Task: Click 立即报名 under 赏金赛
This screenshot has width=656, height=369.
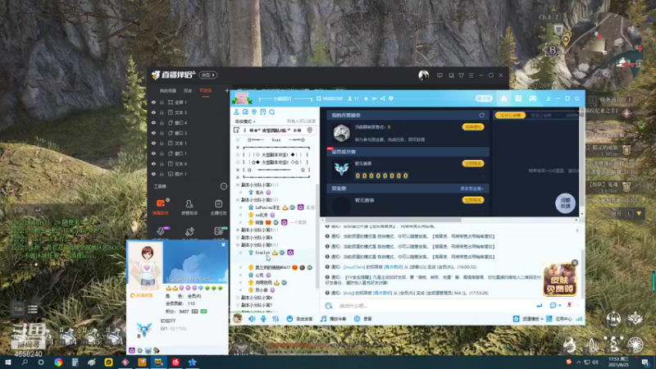Action: click(473, 200)
